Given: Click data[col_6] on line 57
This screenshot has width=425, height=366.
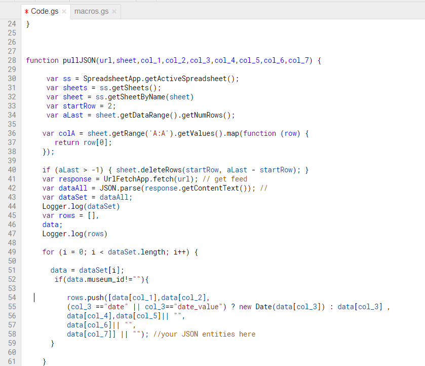Looking at the screenshot, I should (x=89, y=325).
